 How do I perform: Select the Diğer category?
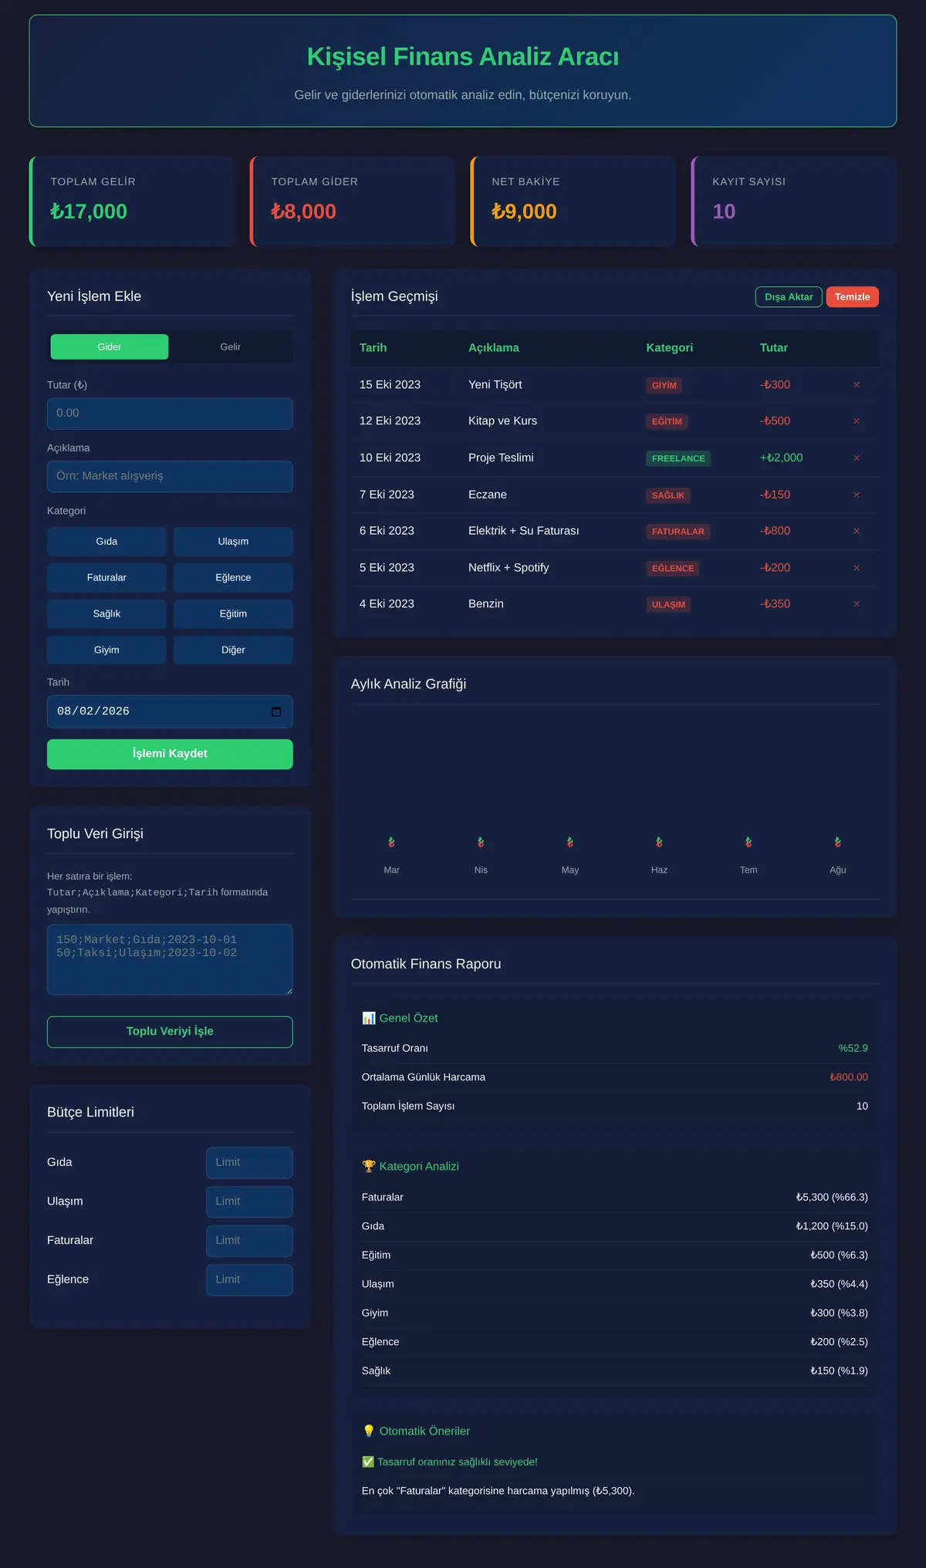[233, 651]
